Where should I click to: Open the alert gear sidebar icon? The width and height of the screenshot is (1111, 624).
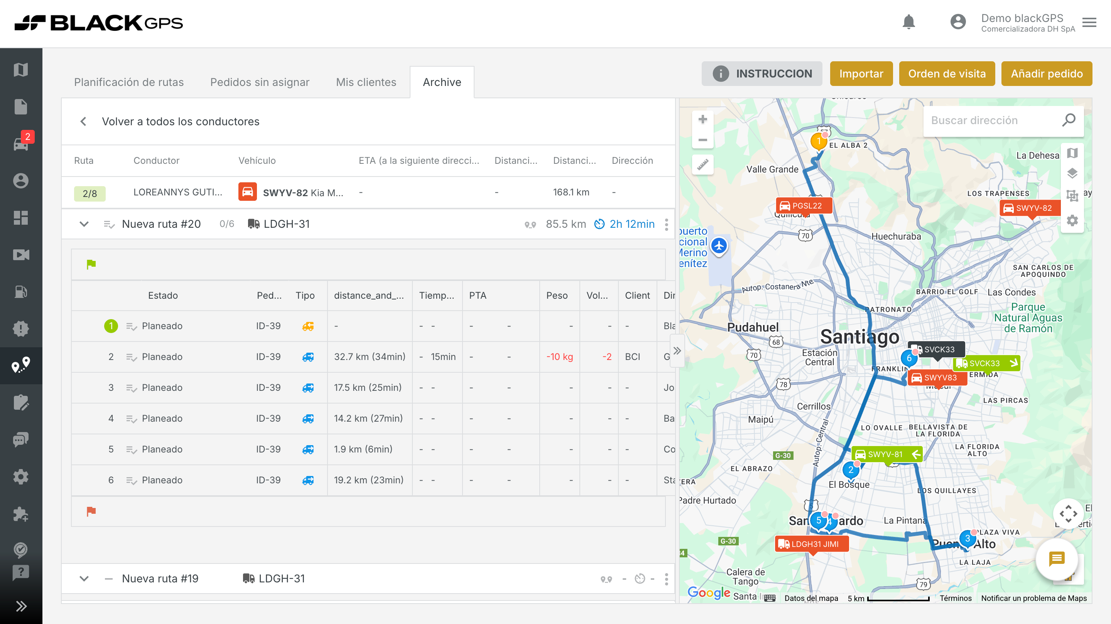pyautogui.click(x=21, y=329)
